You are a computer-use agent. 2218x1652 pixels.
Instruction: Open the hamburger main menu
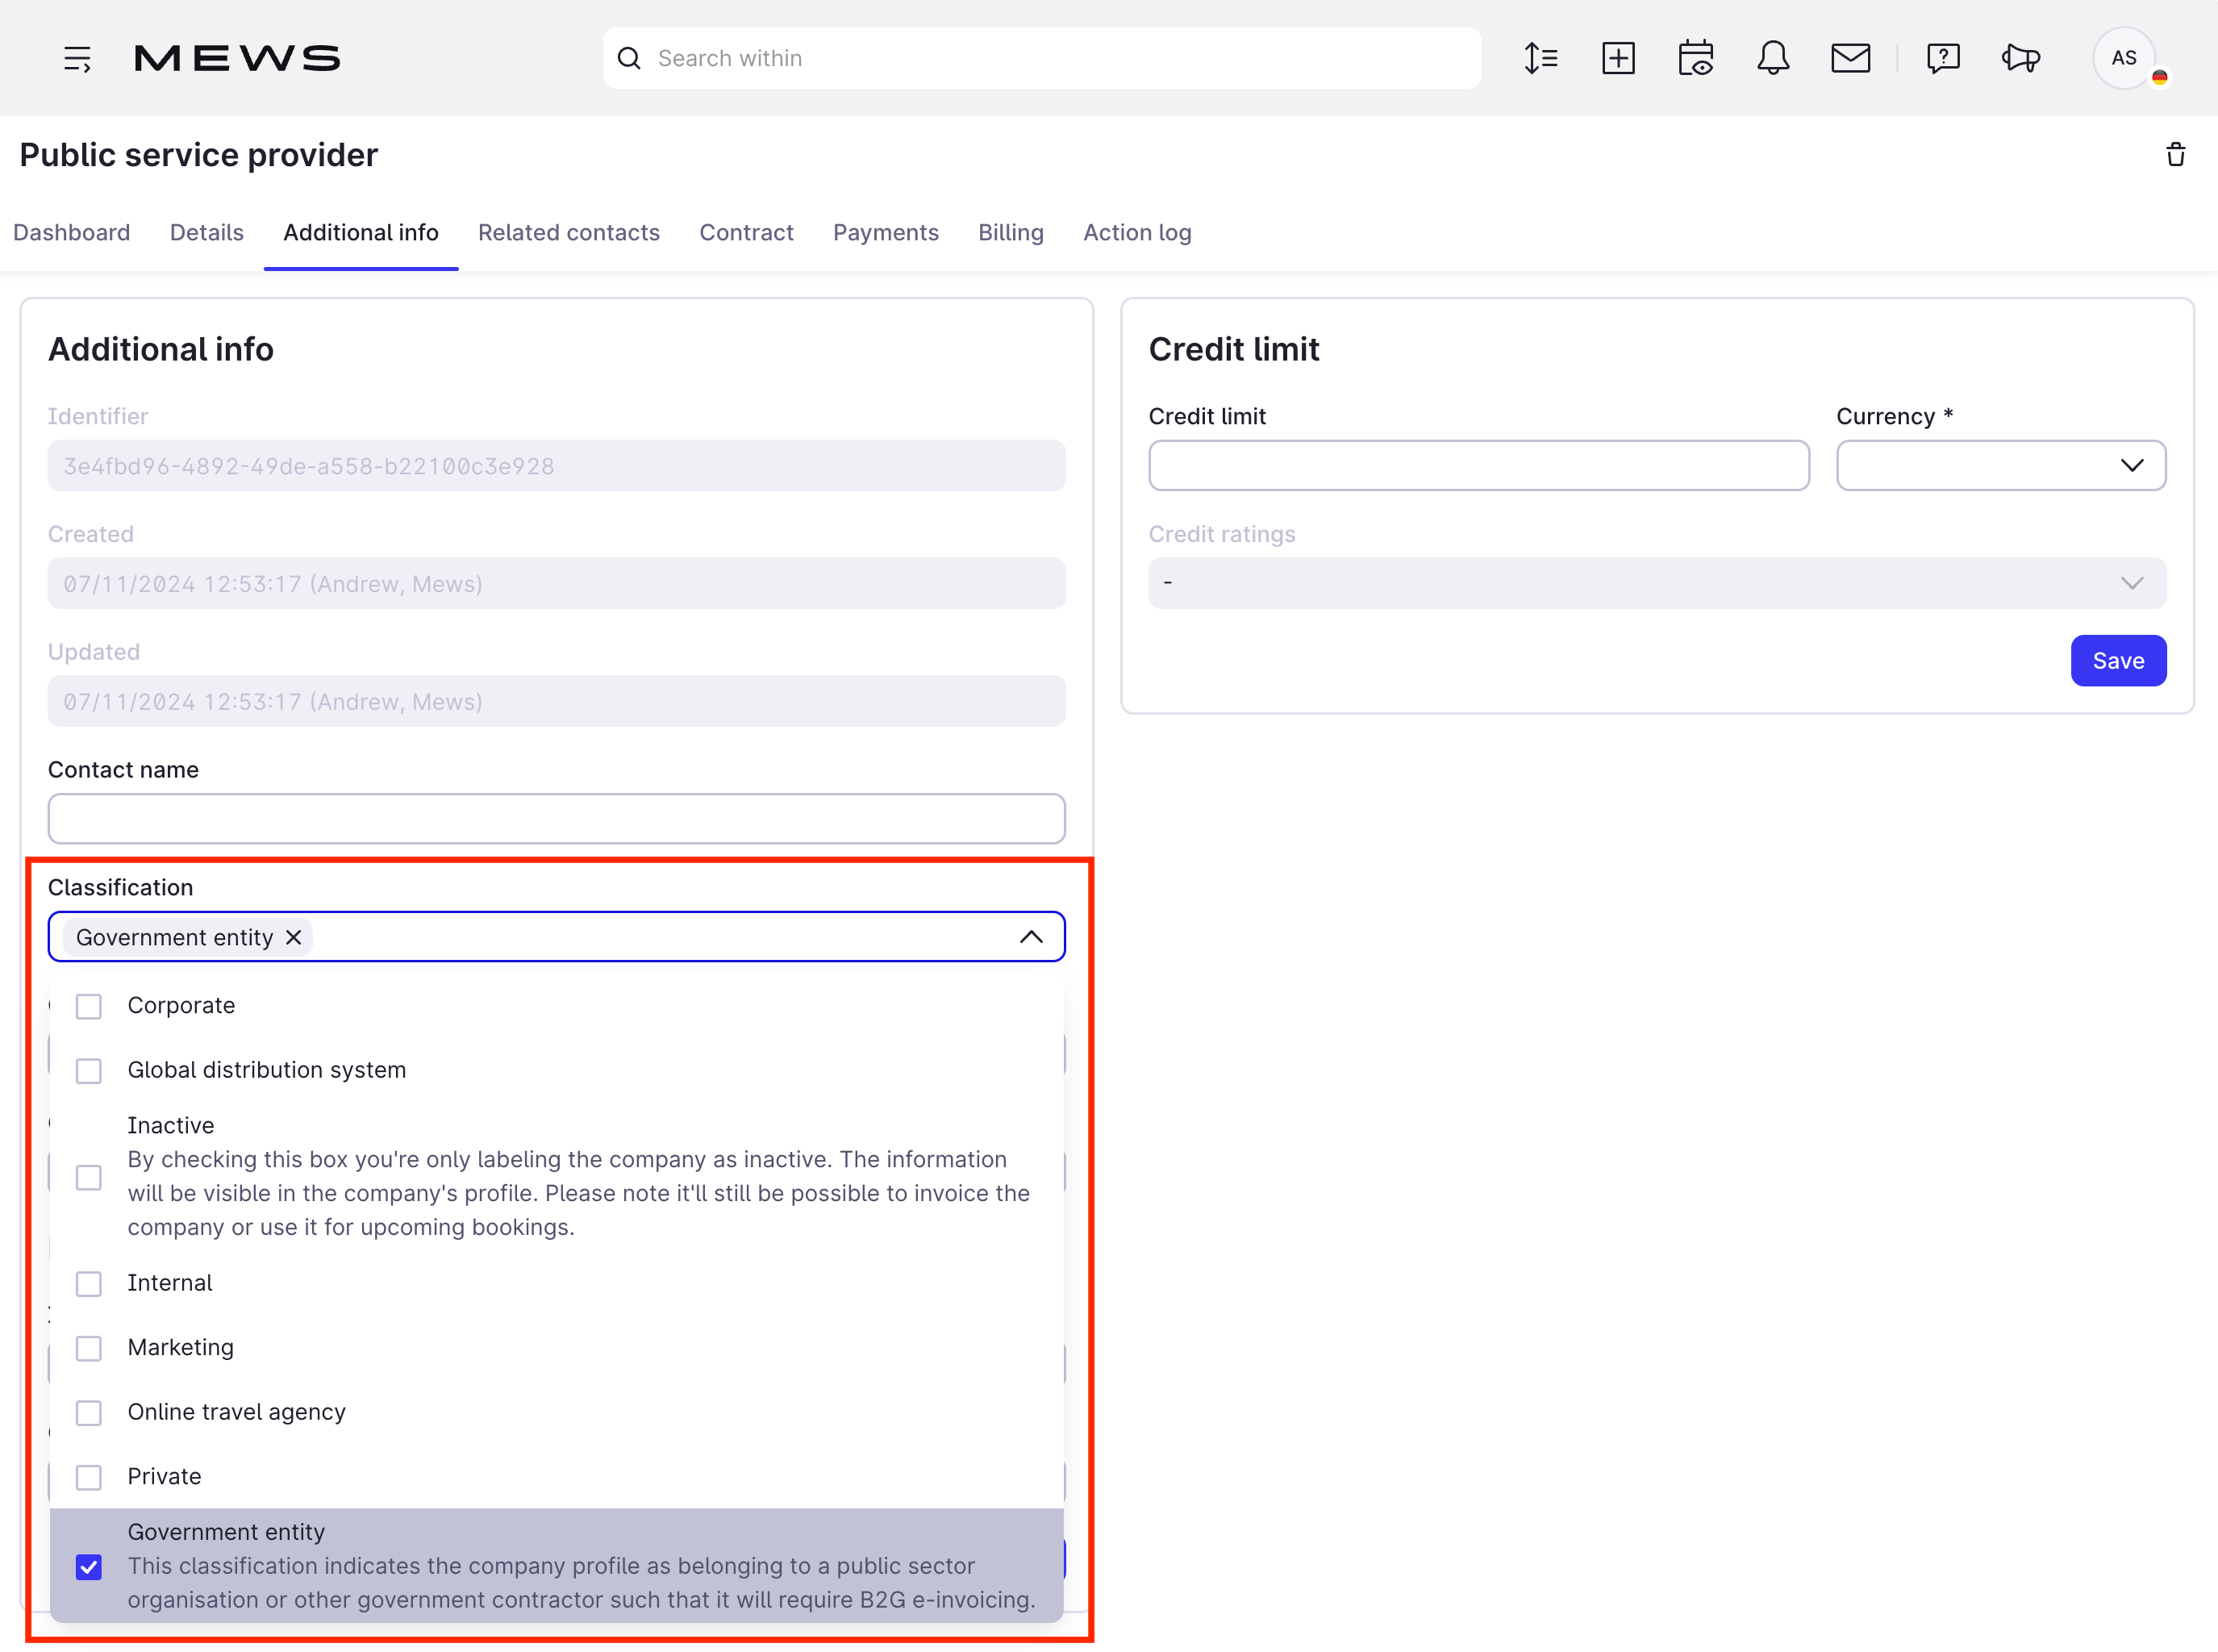(77, 59)
